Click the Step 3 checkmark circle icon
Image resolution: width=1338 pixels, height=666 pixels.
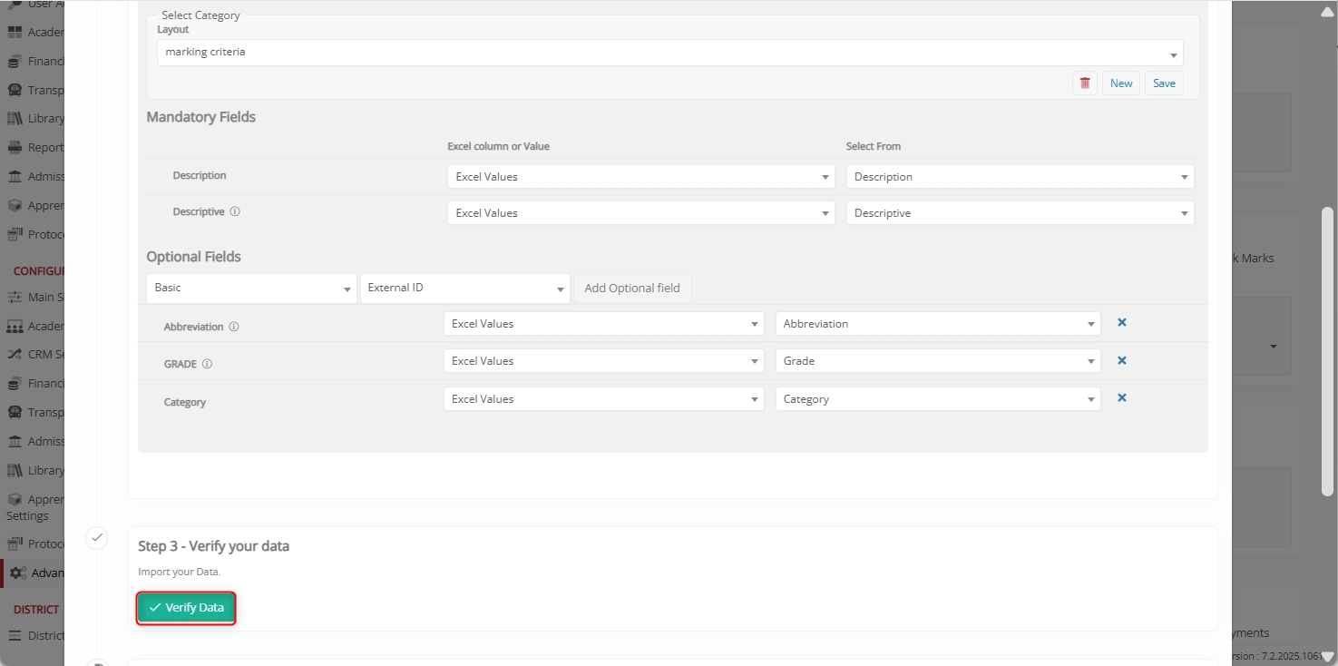[97, 538]
